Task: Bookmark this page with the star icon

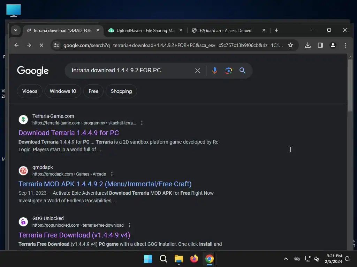Action: coord(290,45)
